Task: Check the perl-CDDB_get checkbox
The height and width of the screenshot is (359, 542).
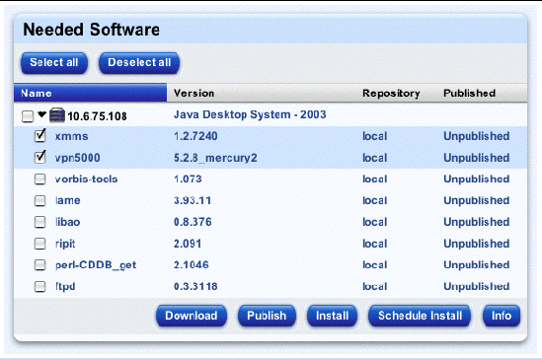Action: point(40,264)
